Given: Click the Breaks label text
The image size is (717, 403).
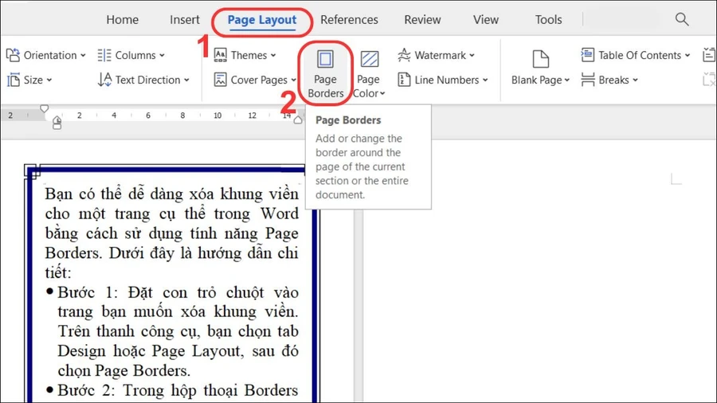Looking at the screenshot, I should click(x=613, y=80).
